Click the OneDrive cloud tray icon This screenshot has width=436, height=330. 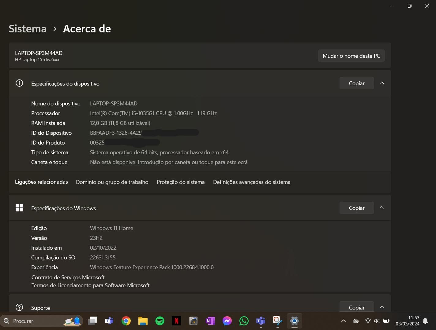point(356,321)
